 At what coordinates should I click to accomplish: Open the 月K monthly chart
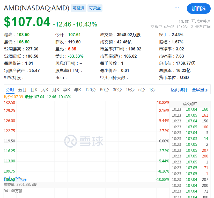(x=56, y=90)
